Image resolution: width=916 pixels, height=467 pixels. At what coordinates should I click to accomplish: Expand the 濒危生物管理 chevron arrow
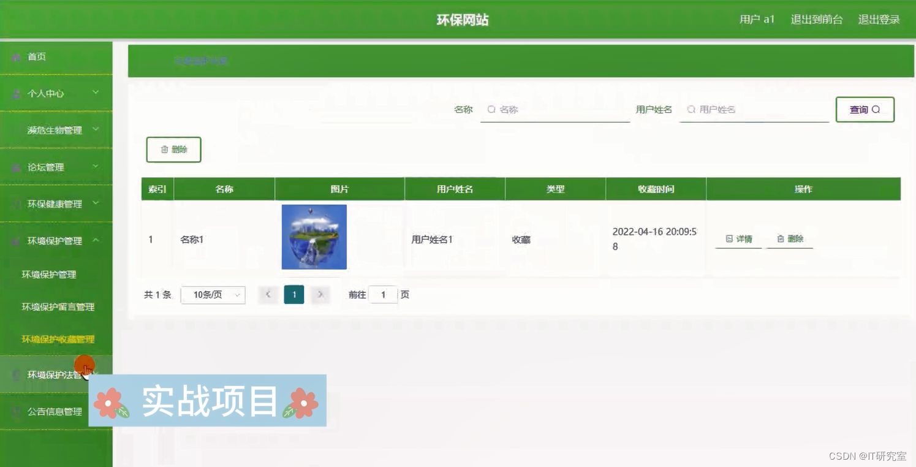[96, 129]
